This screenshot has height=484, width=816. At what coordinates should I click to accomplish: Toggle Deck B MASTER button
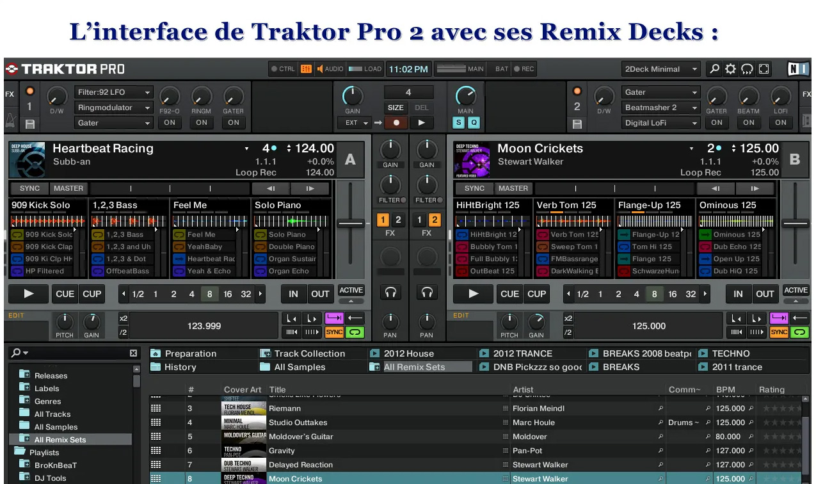(513, 188)
